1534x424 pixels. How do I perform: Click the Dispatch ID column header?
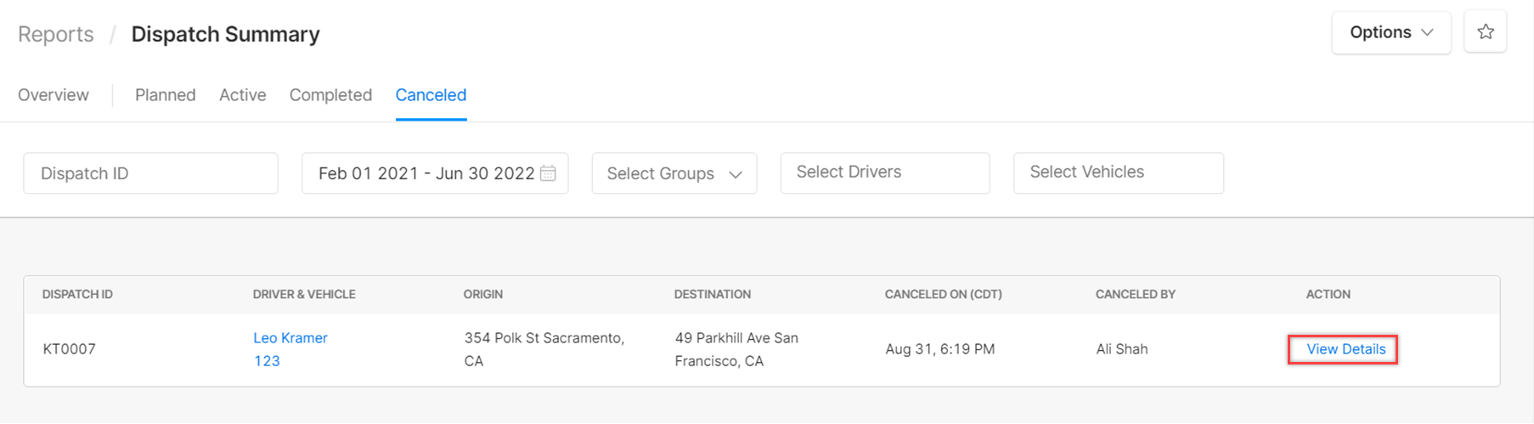[77, 294]
